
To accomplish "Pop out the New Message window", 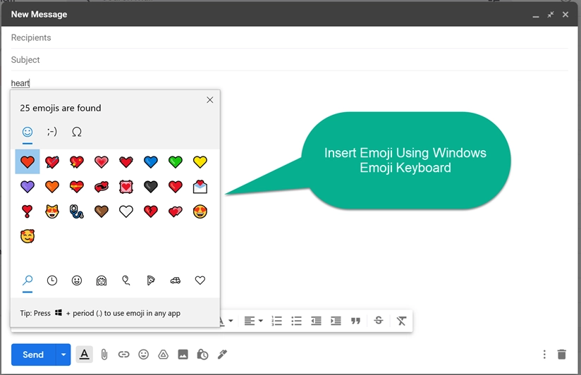I will pos(551,15).
